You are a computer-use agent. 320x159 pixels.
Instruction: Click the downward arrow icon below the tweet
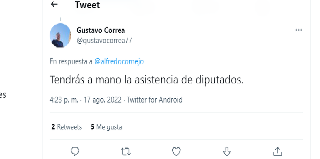[x=227, y=152]
